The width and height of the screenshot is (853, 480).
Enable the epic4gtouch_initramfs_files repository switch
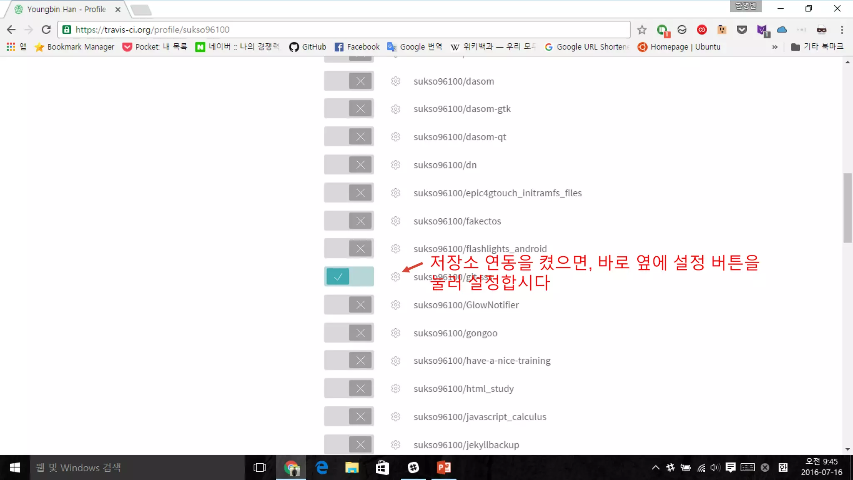[x=349, y=192]
